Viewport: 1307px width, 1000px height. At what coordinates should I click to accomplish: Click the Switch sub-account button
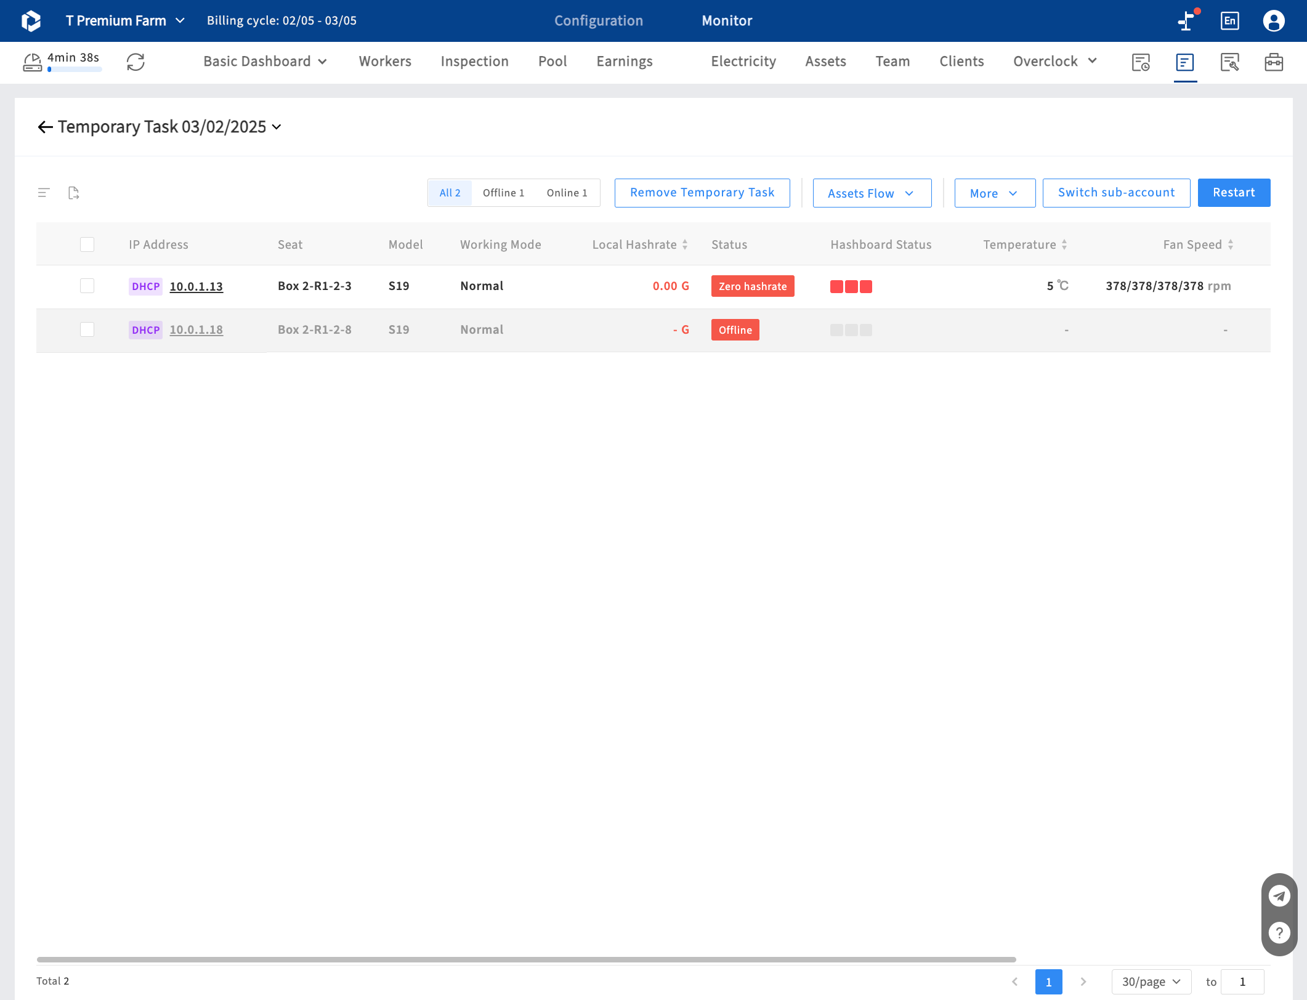(x=1117, y=193)
